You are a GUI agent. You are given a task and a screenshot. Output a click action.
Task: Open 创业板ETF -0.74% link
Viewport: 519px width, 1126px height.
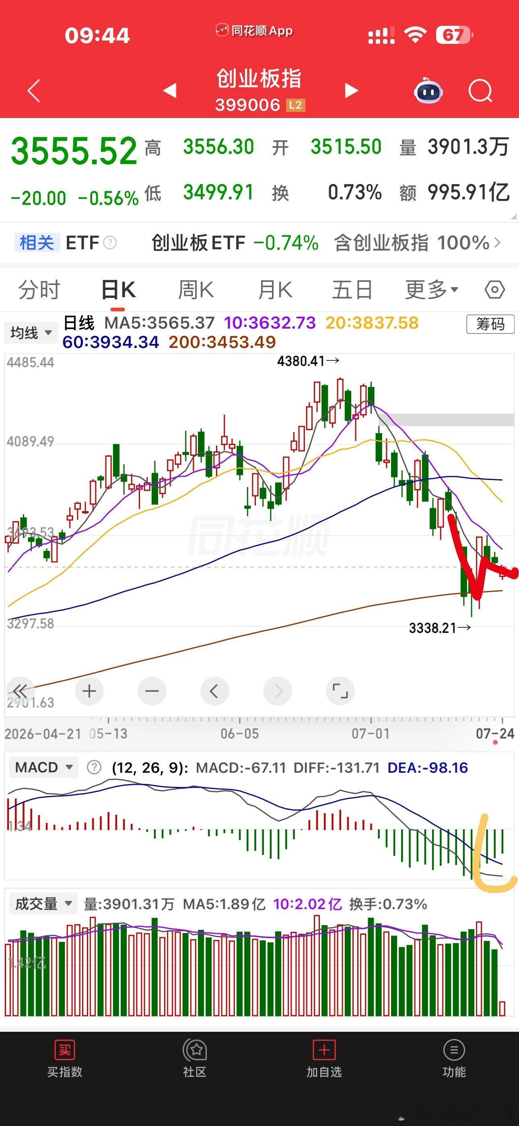[235, 243]
